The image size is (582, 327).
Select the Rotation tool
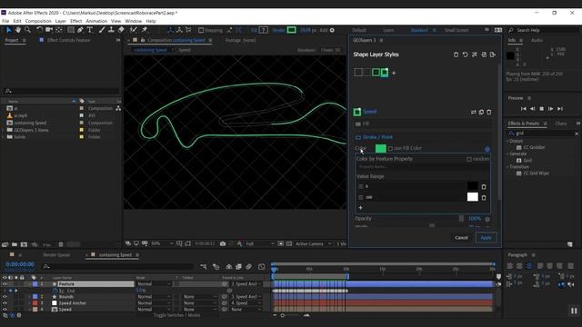(x=39, y=30)
